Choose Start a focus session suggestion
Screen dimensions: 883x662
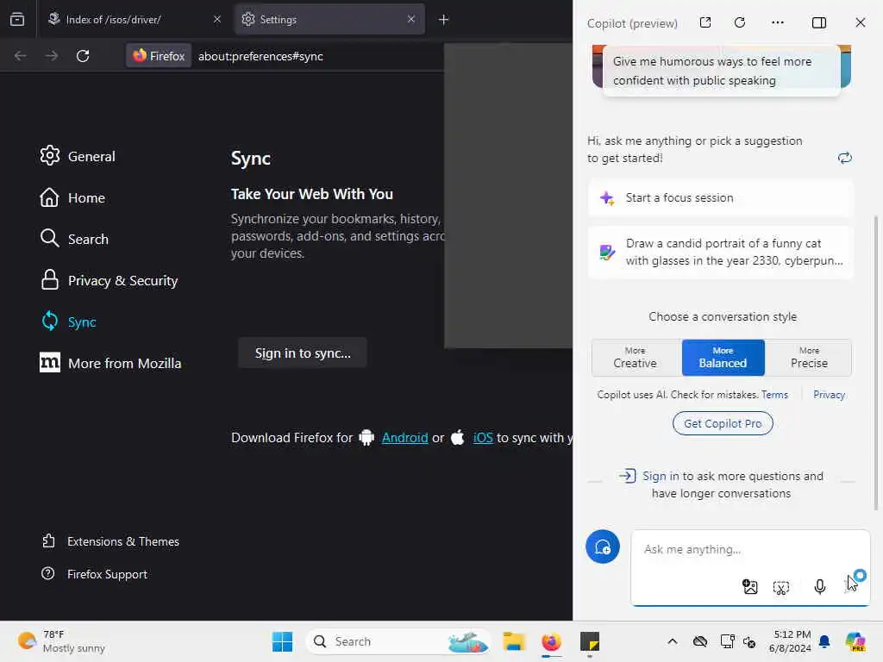tap(721, 197)
